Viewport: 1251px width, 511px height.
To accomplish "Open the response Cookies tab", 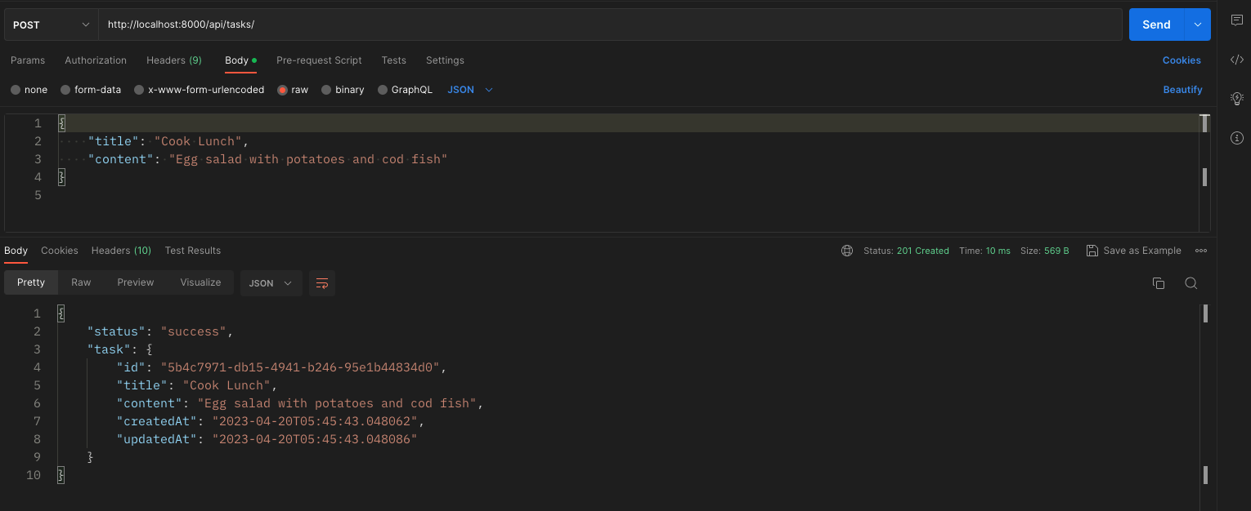I will click(60, 251).
